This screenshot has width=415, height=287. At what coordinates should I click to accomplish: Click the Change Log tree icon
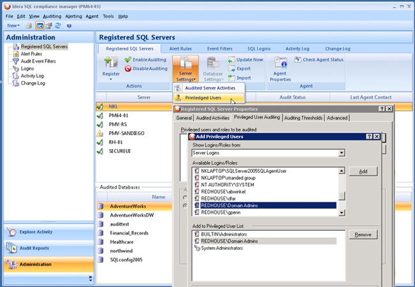[16, 84]
